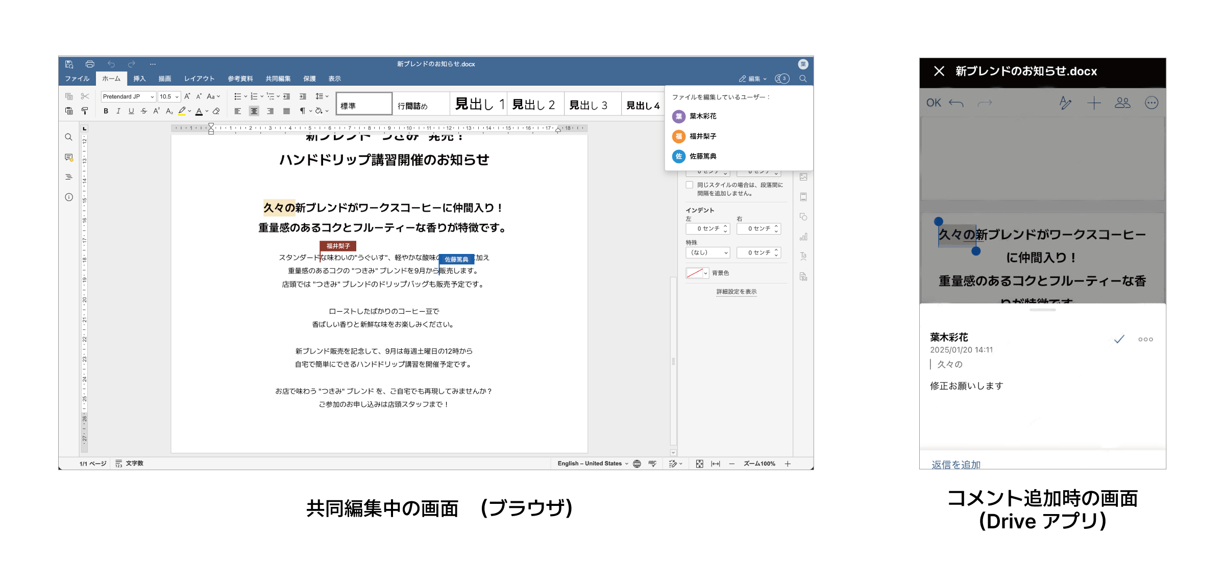Click the 詳細設定を表示 link
The height and width of the screenshot is (562, 1225).
736,292
